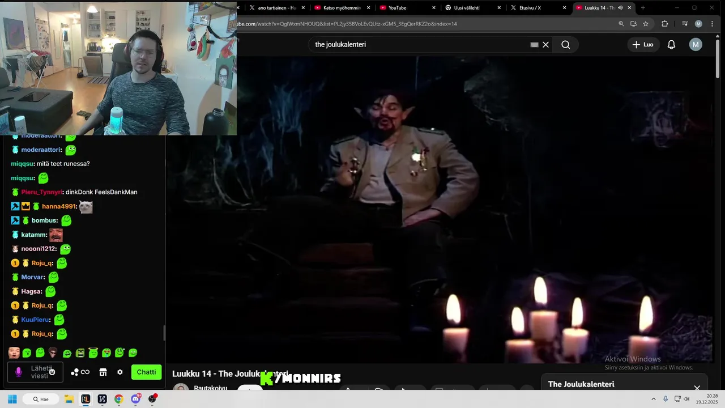Switch to the 'YouTube' tab
The width and height of the screenshot is (725, 408).
point(408,8)
